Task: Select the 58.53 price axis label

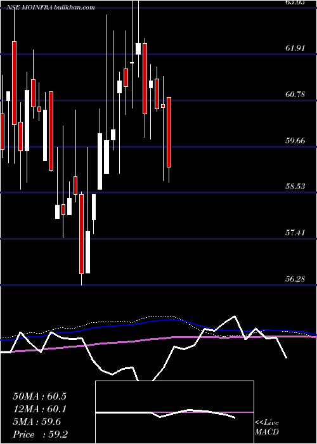Action: coord(295,186)
